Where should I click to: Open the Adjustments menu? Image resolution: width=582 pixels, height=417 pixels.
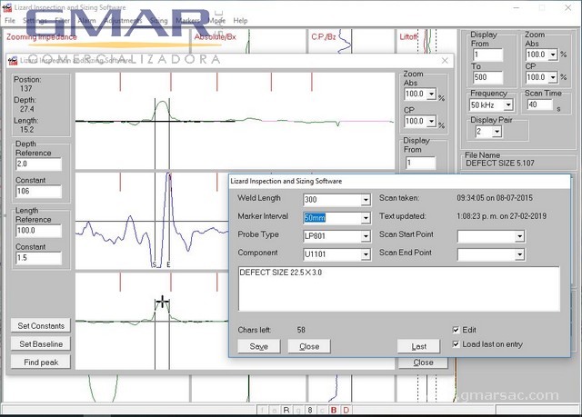(x=123, y=20)
